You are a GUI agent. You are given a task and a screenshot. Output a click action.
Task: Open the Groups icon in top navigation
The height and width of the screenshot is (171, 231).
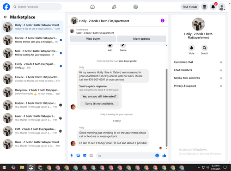pos(135,7)
